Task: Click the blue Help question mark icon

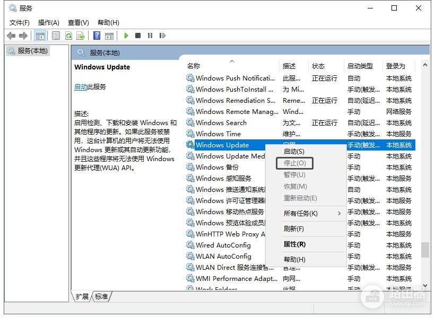Action: 97,36
